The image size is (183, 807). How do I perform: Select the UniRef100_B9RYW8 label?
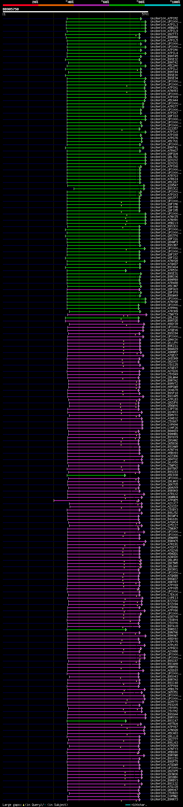coord(164,755)
